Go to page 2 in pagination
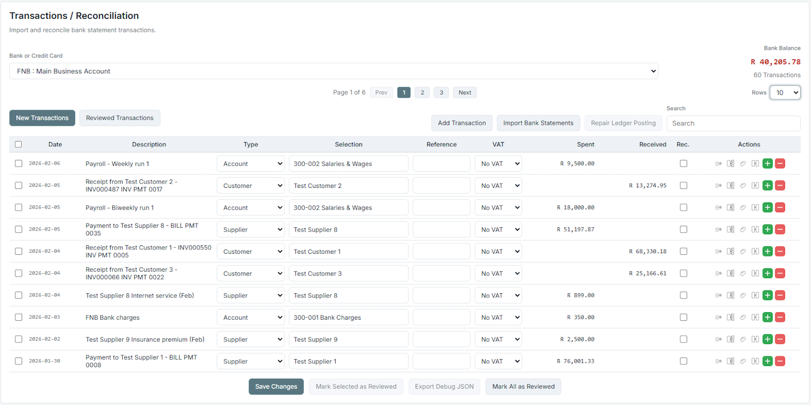The width and height of the screenshot is (811, 405). 422,92
